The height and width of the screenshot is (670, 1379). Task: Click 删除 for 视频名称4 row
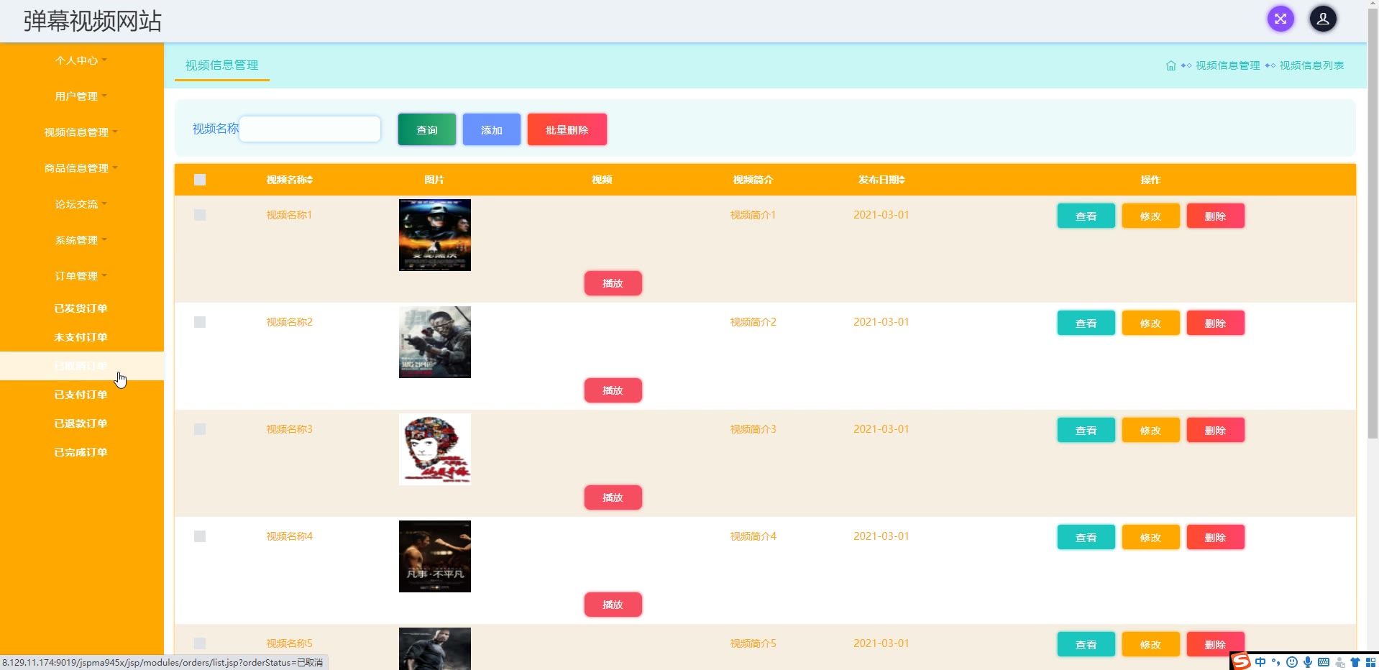pos(1215,537)
